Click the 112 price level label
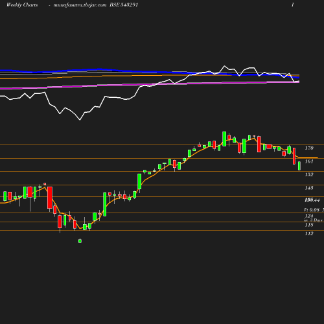 [309, 233]
